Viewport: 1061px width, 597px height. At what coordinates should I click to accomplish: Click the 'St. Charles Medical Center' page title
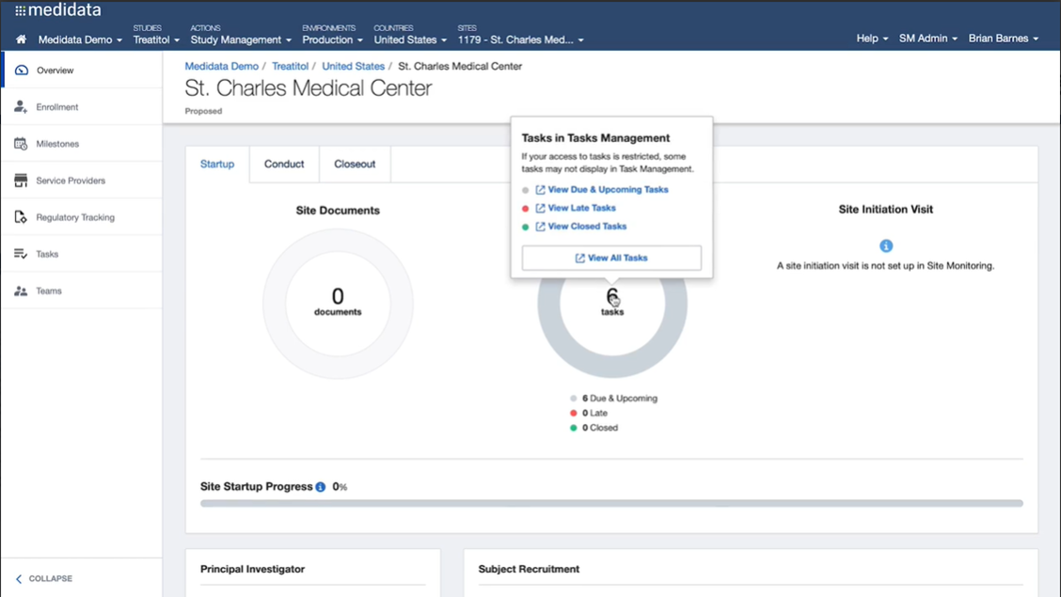tap(308, 87)
